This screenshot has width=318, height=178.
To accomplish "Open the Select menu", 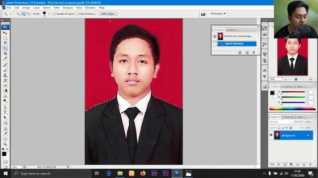I will pos(46,8).
